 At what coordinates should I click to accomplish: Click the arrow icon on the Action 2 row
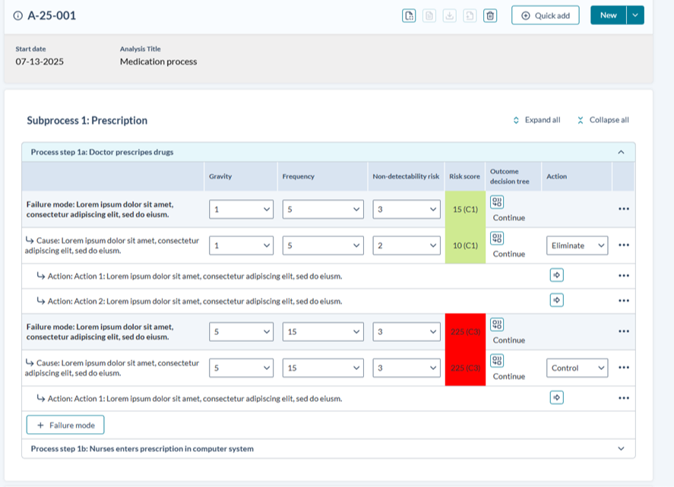click(556, 300)
